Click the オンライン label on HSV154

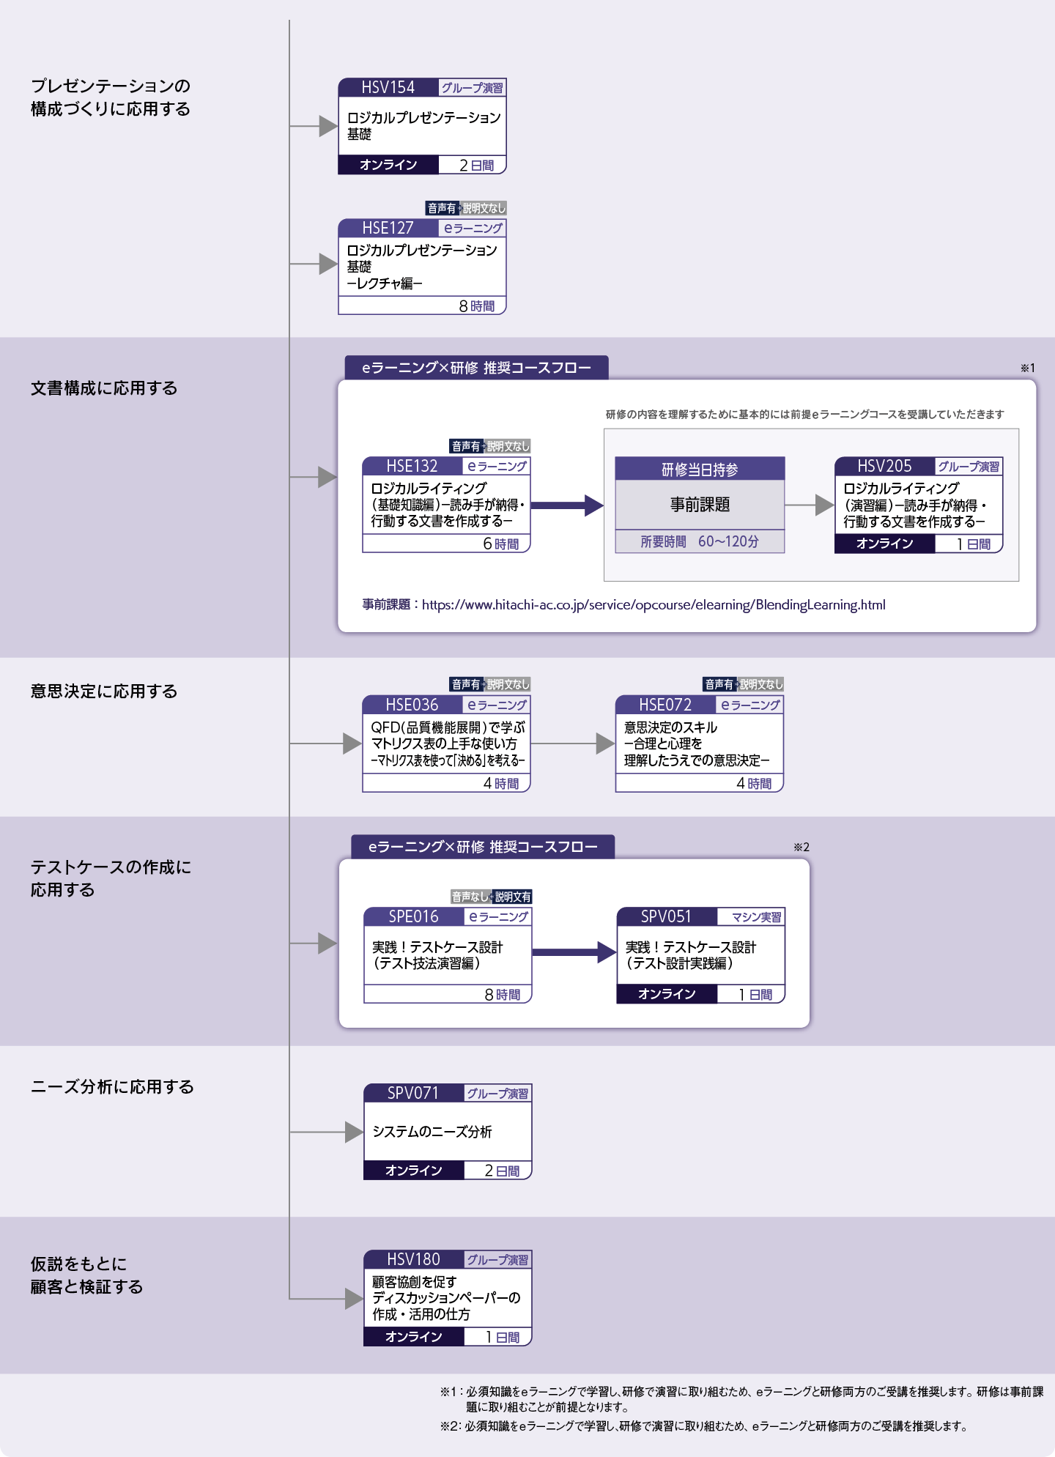tap(388, 165)
